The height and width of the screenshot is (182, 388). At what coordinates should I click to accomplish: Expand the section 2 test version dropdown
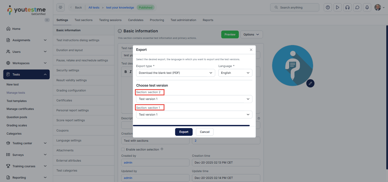pyautogui.click(x=194, y=99)
